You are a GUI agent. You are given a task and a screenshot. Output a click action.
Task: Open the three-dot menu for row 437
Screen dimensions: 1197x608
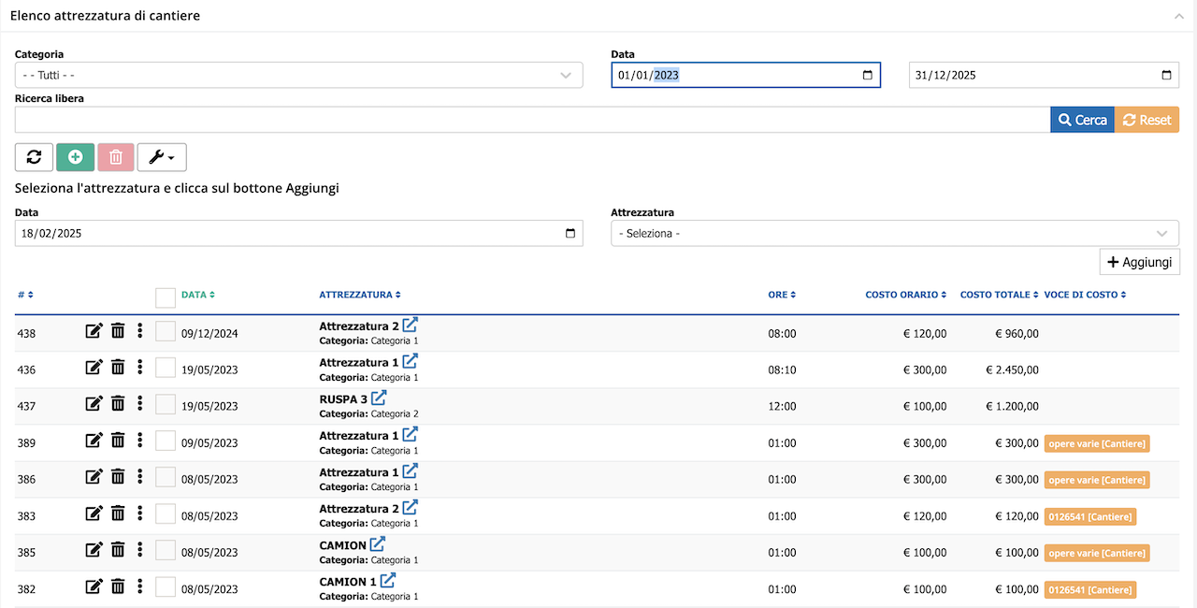(139, 403)
